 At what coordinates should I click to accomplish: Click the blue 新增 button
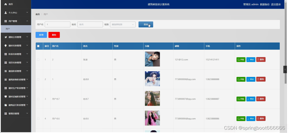click(x=41, y=35)
